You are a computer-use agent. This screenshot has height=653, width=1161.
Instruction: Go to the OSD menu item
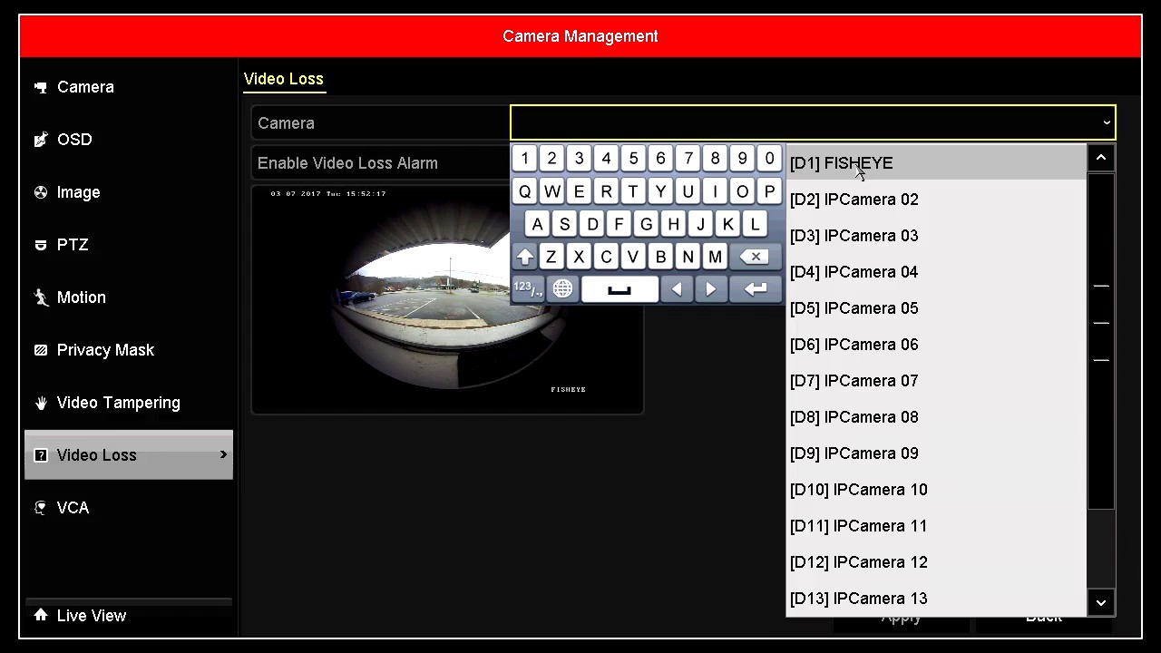point(74,140)
